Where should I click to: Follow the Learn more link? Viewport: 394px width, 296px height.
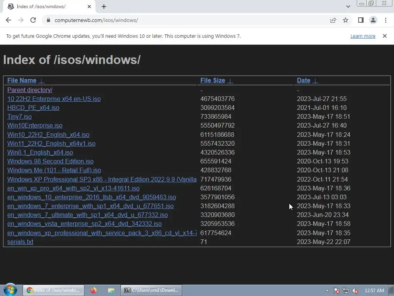point(363,36)
